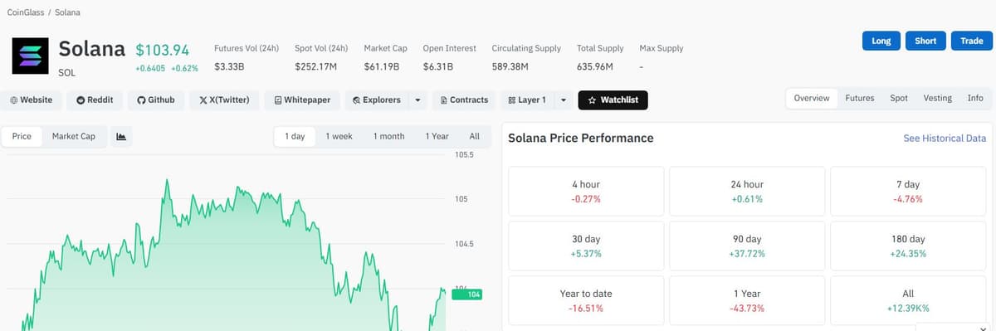996x331 pixels.
Task: Click the CoinGlass breadcrumb link
Action: tap(25, 13)
